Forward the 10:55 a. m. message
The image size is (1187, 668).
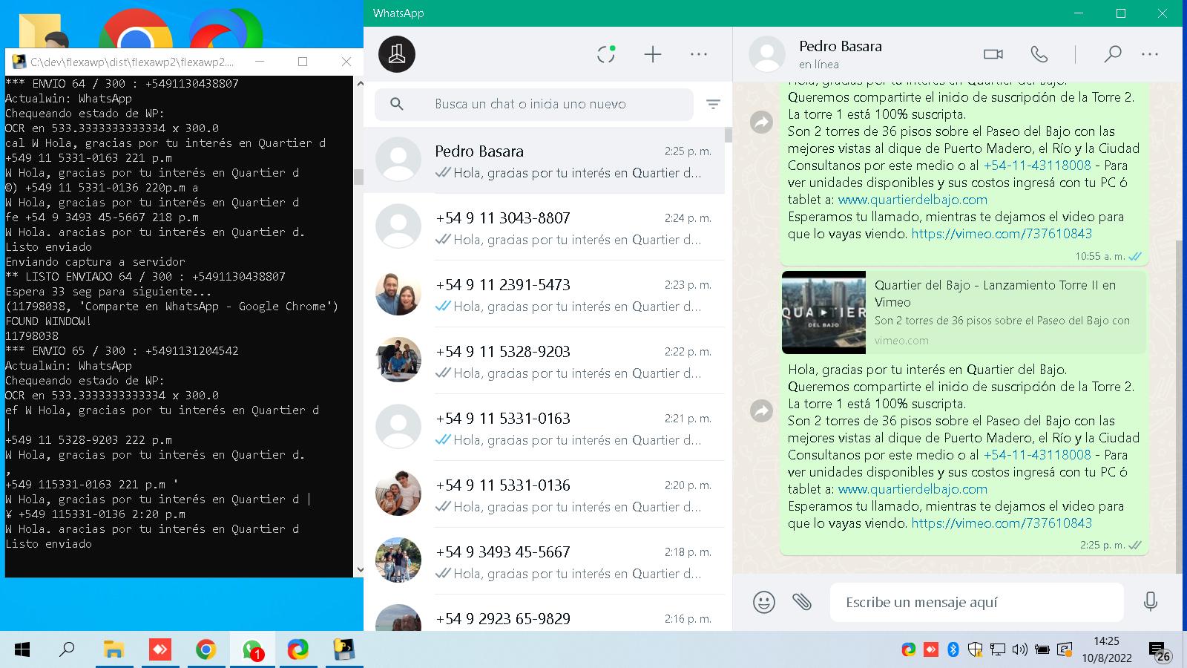click(x=762, y=122)
